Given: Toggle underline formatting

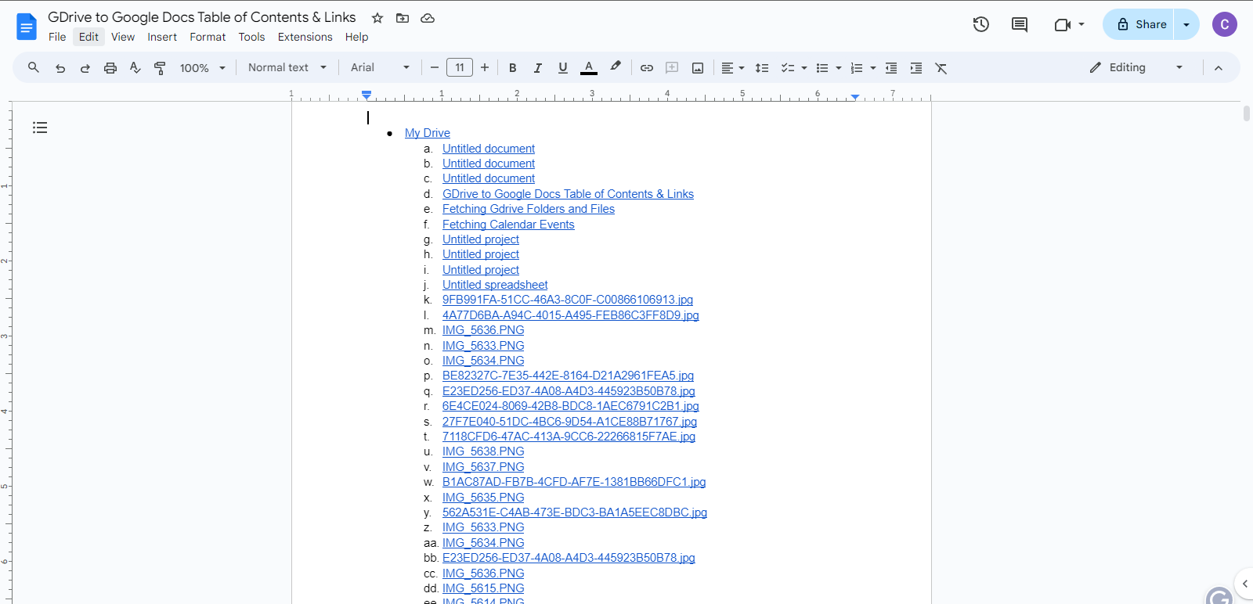Looking at the screenshot, I should click(x=563, y=68).
